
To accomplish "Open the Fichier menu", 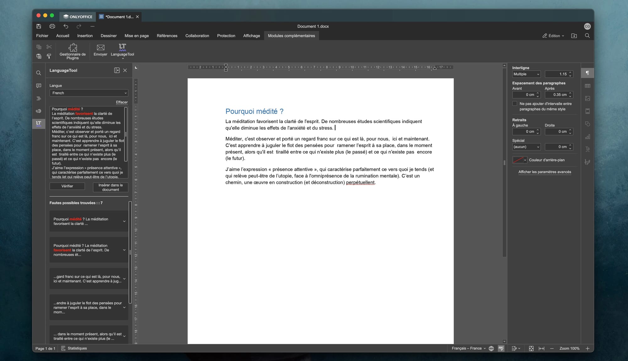I will pyautogui.click(x=42, y=36).
